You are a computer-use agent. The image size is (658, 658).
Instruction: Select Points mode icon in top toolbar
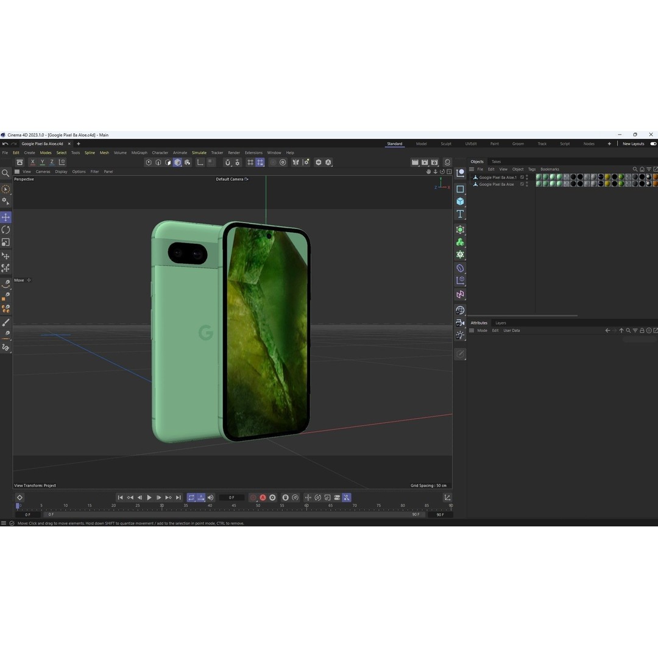(x=149, y=163)
